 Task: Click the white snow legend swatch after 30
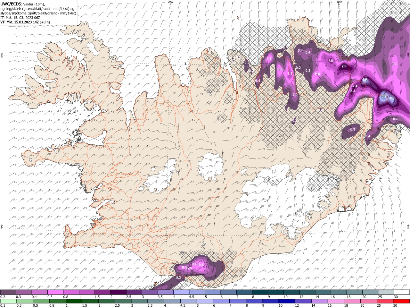[402, 292]
